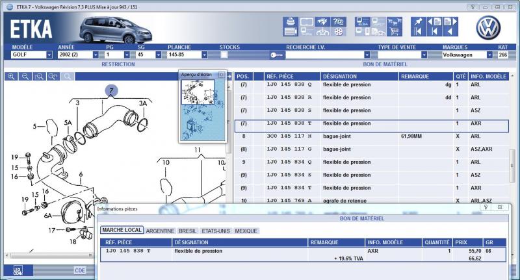This screenshot has height=280, width=520.
Task: Click the CDE button at bottom
Action: [80, 270]
